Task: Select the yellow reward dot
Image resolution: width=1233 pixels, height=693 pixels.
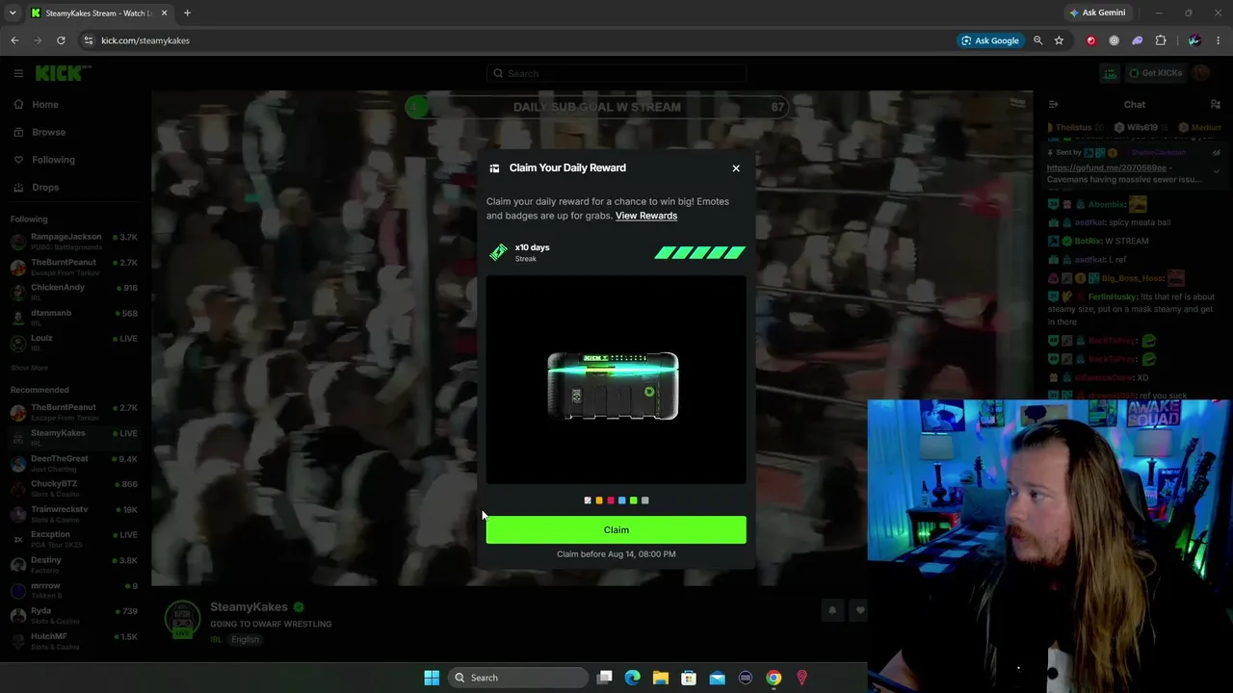Action: click(599, 500)
